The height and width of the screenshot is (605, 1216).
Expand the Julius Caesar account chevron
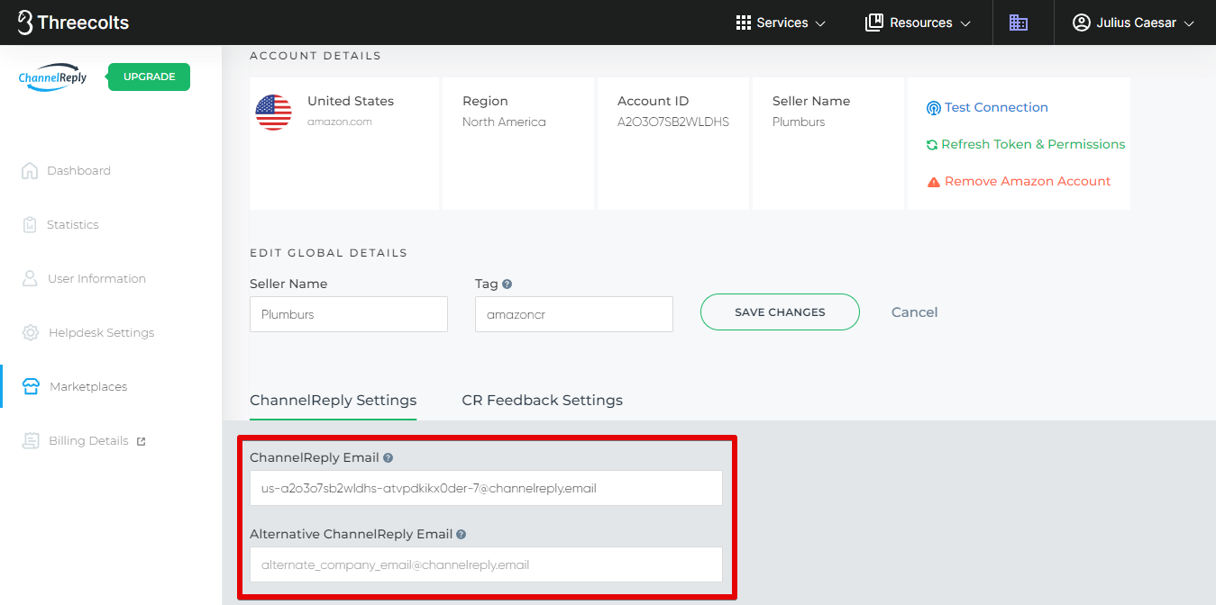point(1189,23)
